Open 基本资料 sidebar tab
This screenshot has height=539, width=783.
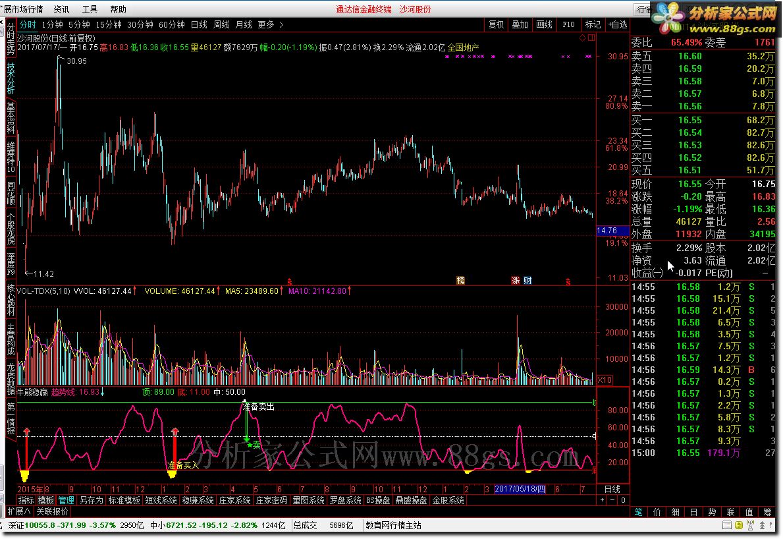pos(11,119)
